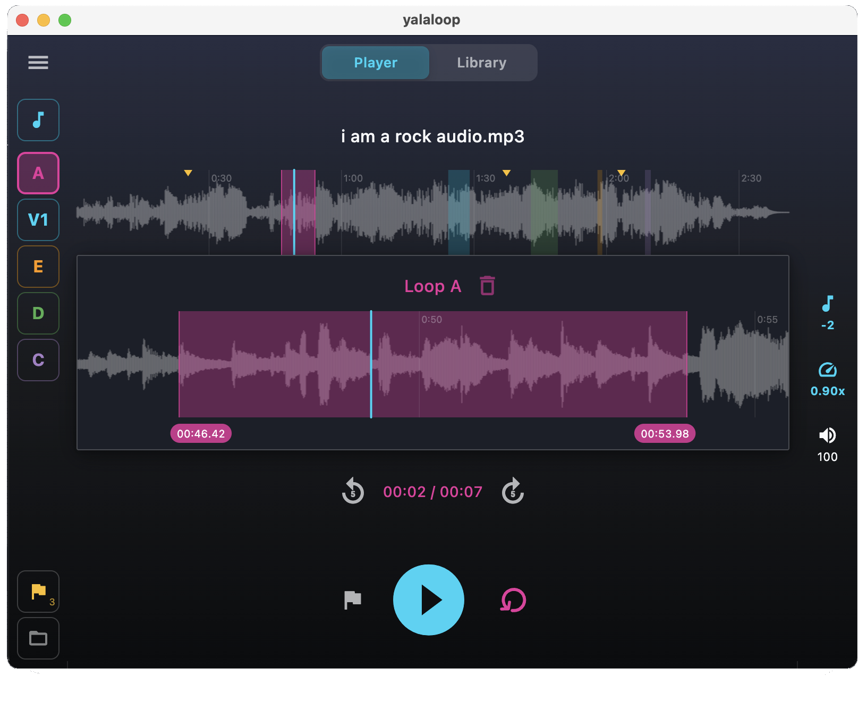The image size is (867, 719).
Task: Select loop E in sidebar
Action: [x=38, y=267]
